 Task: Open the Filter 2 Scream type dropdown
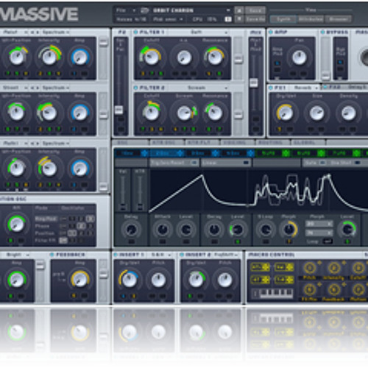[x=199, y=88]
